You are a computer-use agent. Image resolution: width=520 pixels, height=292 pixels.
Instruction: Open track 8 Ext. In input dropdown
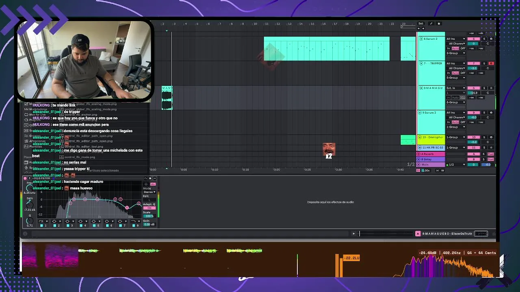[x=456, y=88]
